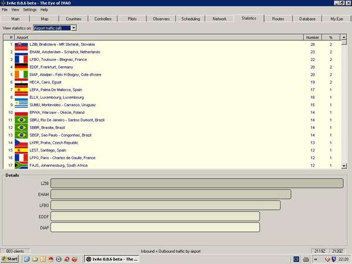Show the Observers tab
352x264 pixels.
point(161,19)
